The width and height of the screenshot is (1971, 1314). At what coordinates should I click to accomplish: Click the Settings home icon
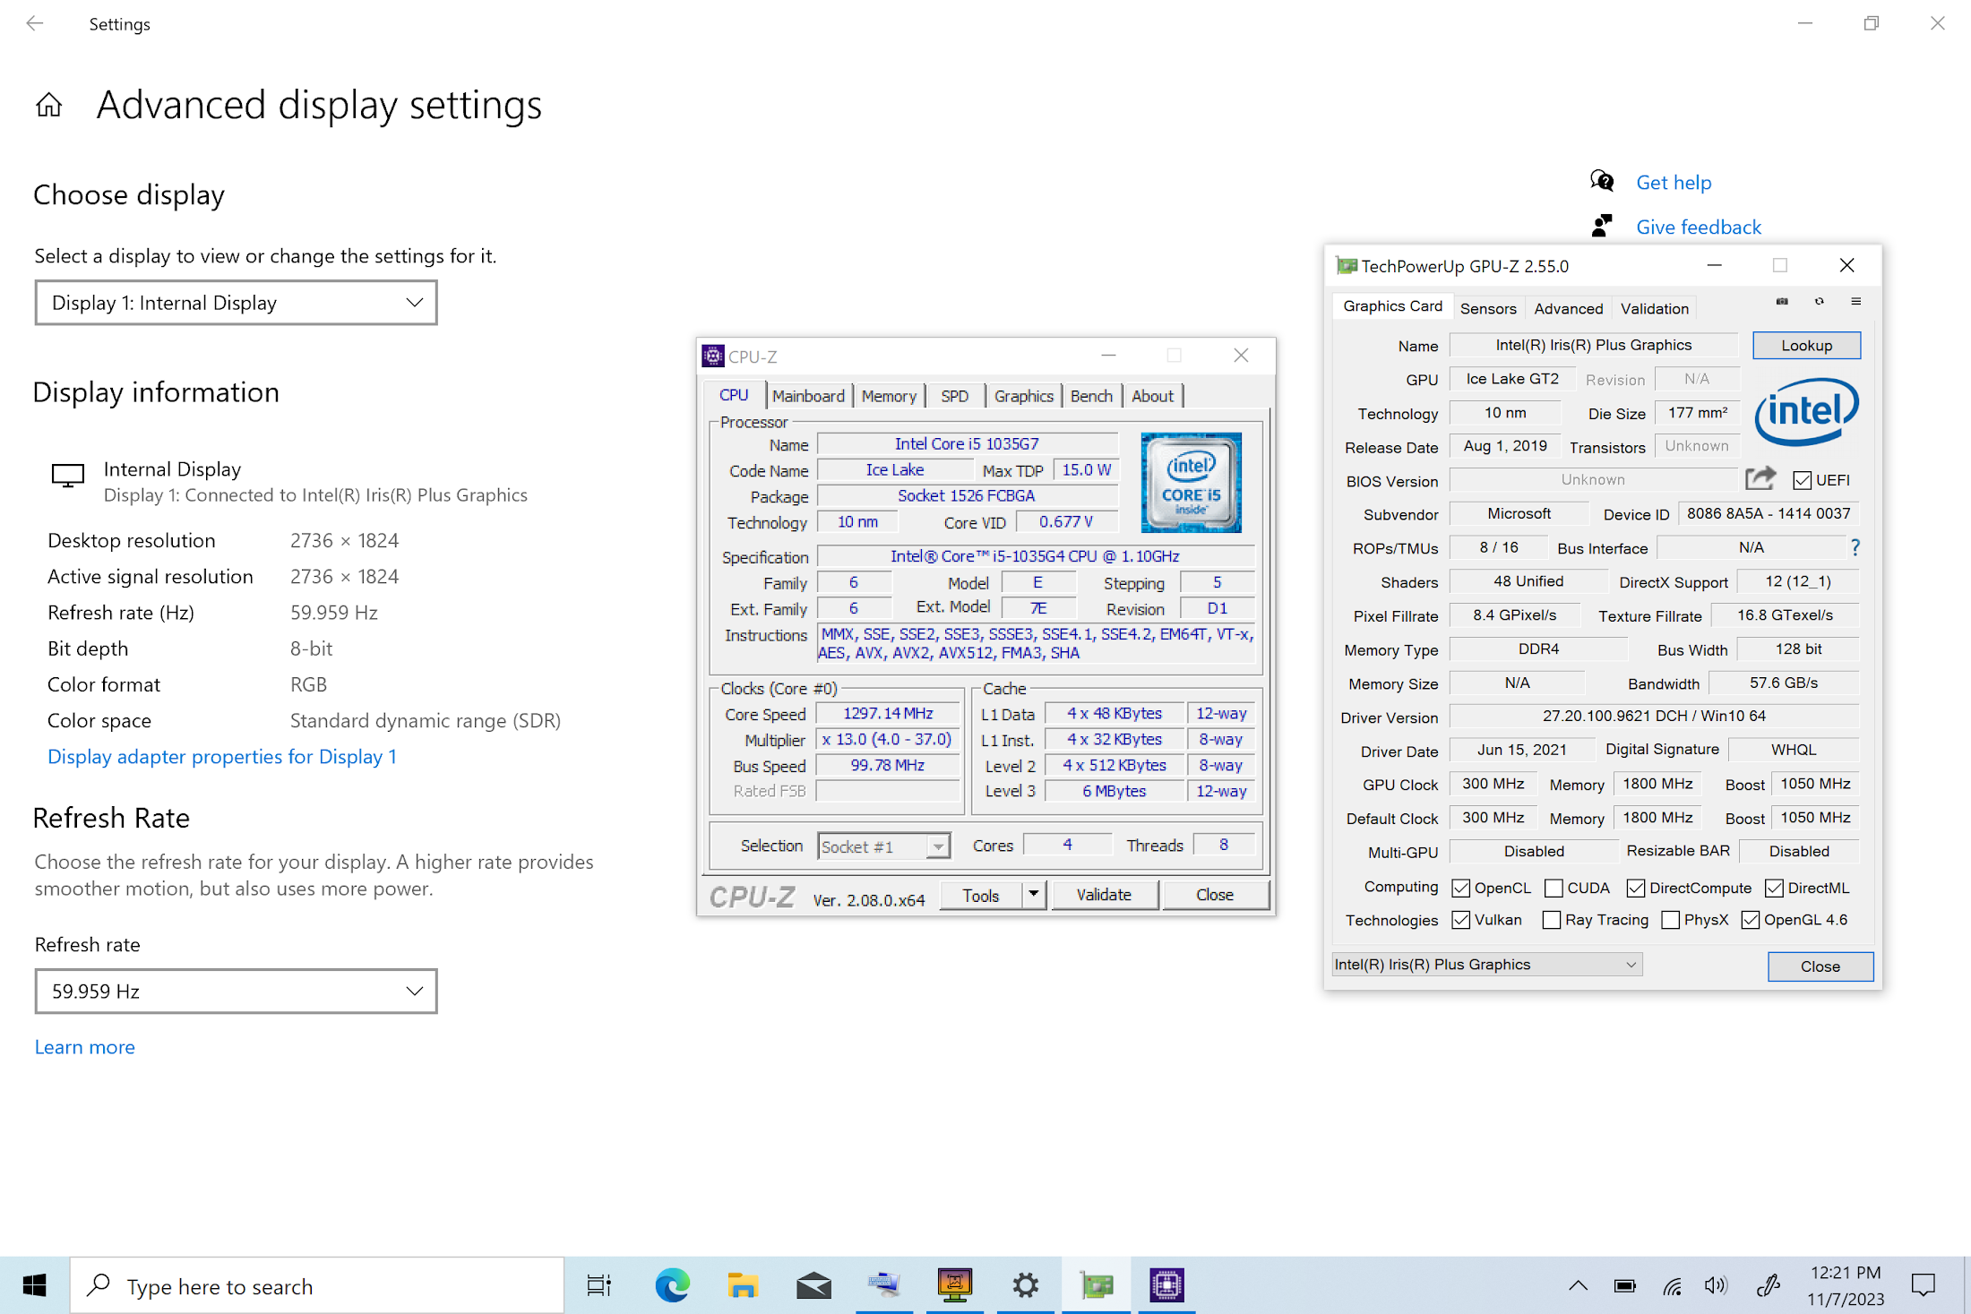pyautogui.click(x=49, y=106)
